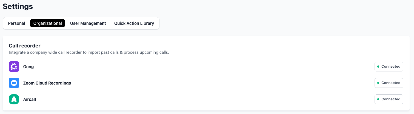Click the Gong purple logo icon
This screenshot has height=114, width=414.
click(x=14, y=67)
